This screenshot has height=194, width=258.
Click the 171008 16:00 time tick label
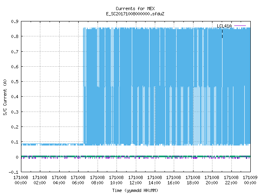tap(174, 180)
